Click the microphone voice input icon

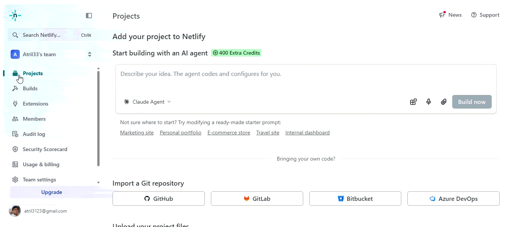pyautogui.click(x=429, y=102)
